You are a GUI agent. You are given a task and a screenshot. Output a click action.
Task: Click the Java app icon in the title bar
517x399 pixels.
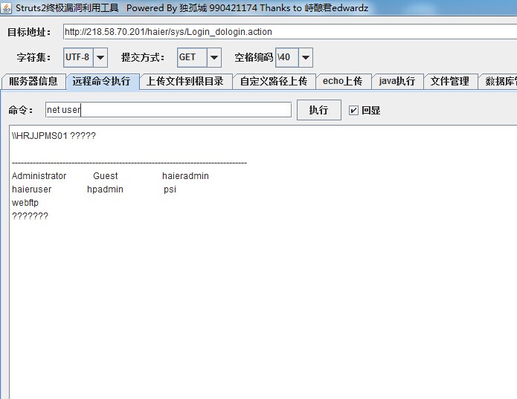pos(6,7)
